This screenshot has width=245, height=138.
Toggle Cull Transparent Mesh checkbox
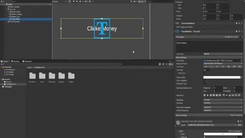coord(204,27)
